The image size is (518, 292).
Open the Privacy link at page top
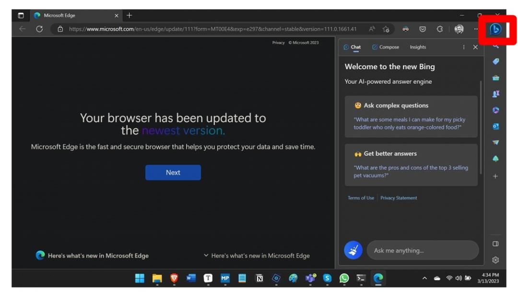pos(278,43)
